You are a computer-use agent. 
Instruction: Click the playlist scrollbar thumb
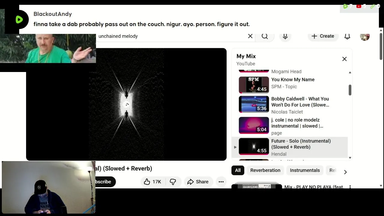tap(350, 90)
